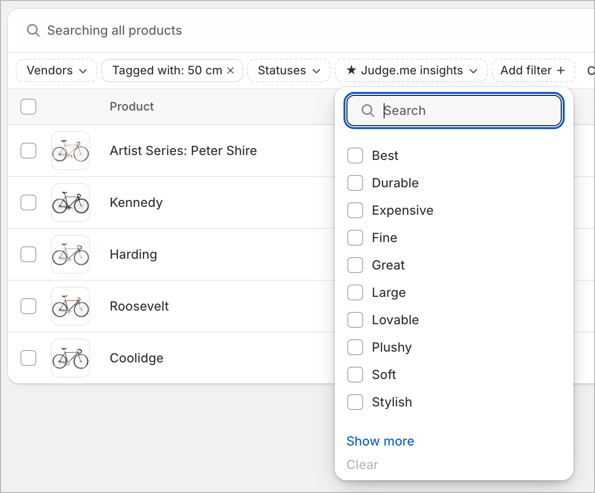Image resolution: width=595 pixels, height=493 pixels.
Task: Click the Roosevelt bike image
Action: (x=70, y=306)
